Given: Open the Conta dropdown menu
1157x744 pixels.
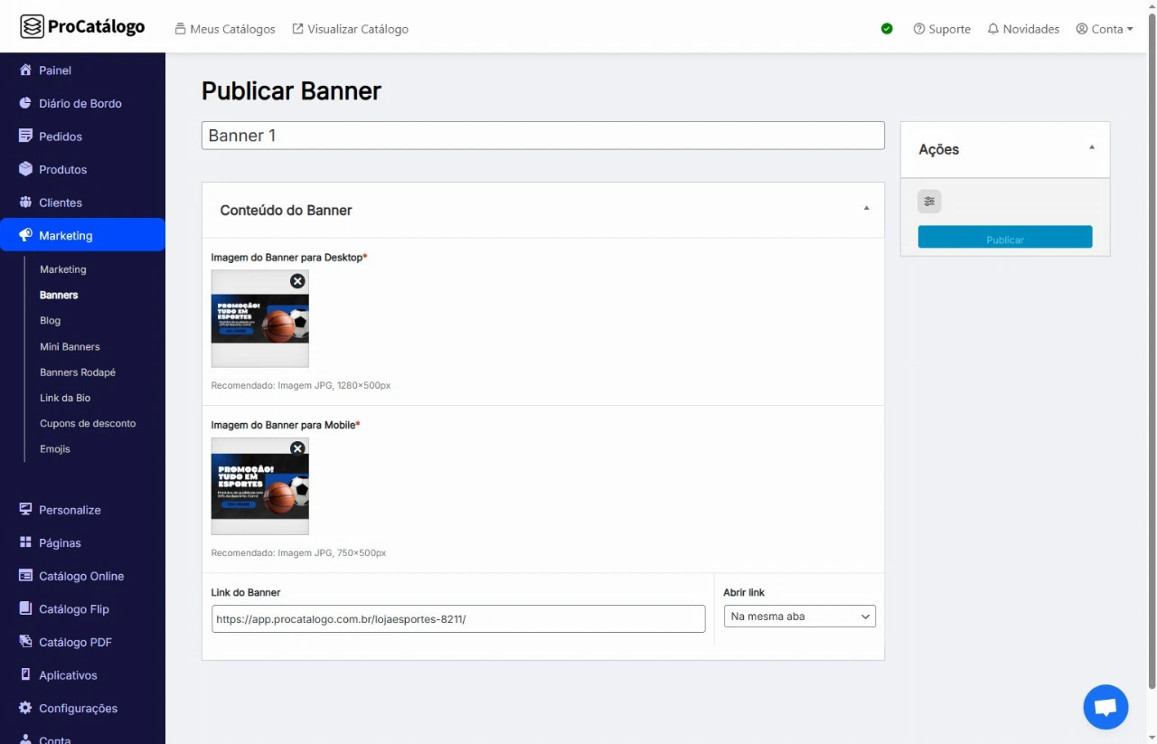Looking at the screenshot, I should (x=1105, y=29).
